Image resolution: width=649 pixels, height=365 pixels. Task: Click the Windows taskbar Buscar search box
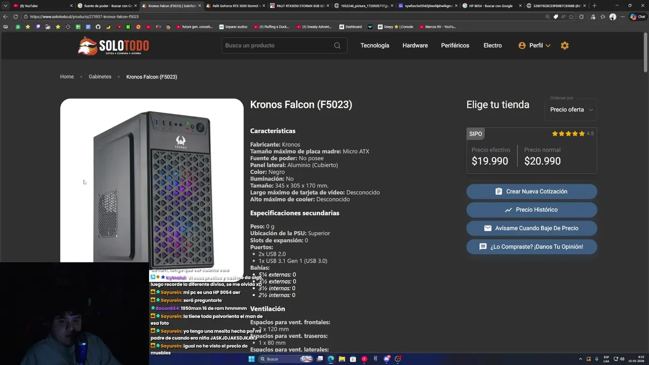point(285,359)
